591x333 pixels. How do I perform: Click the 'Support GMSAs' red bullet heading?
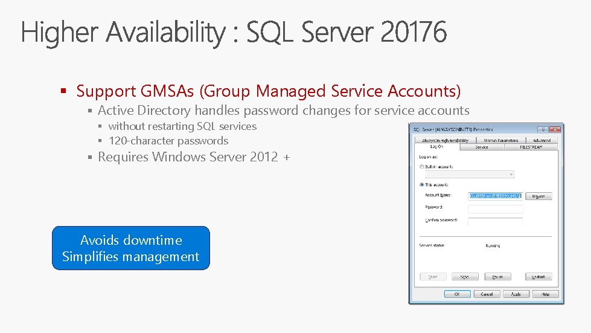(x=269, y=91)
